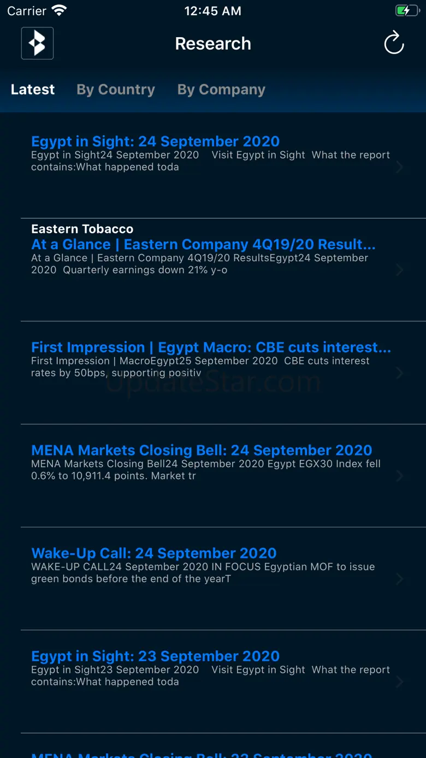Tap the battery charging indicator
The image size is (426, 758).
click(407, 11)
